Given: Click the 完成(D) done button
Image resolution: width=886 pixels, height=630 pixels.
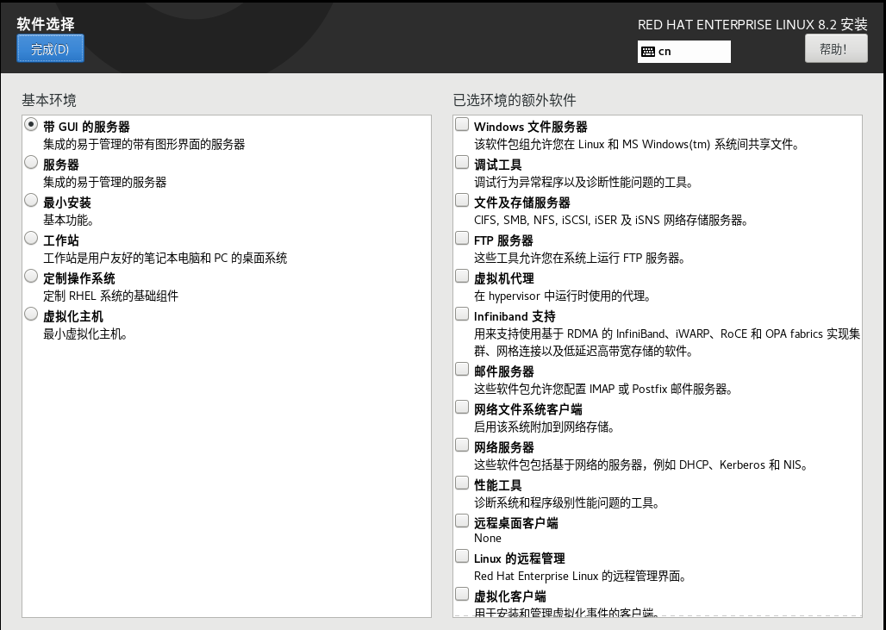Looking at the screenshot, I should coord(50,48).
